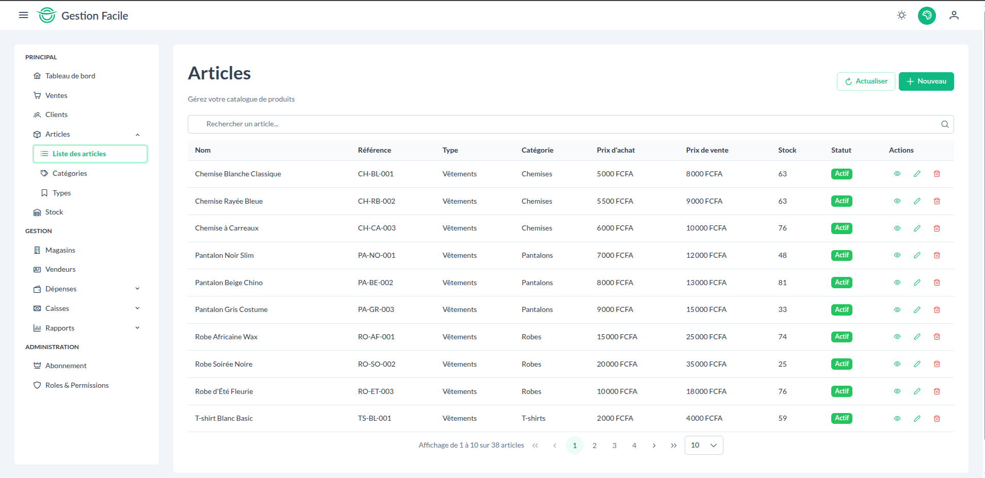This screenshot has width=985, height=478.
Task: View Robe Africaine Wax eye icon
Action: 897,337
